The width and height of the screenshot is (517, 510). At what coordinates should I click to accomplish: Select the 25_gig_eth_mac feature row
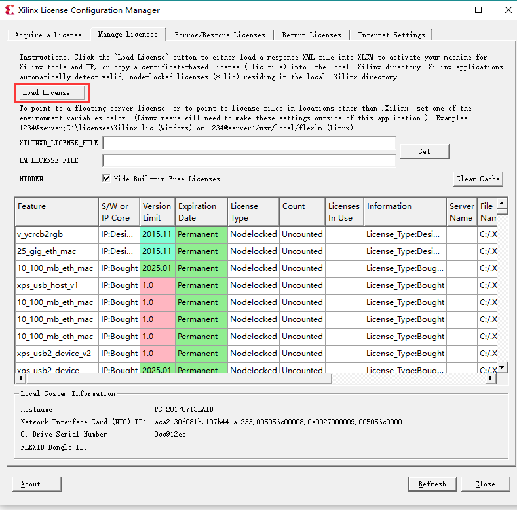[256, 251]
